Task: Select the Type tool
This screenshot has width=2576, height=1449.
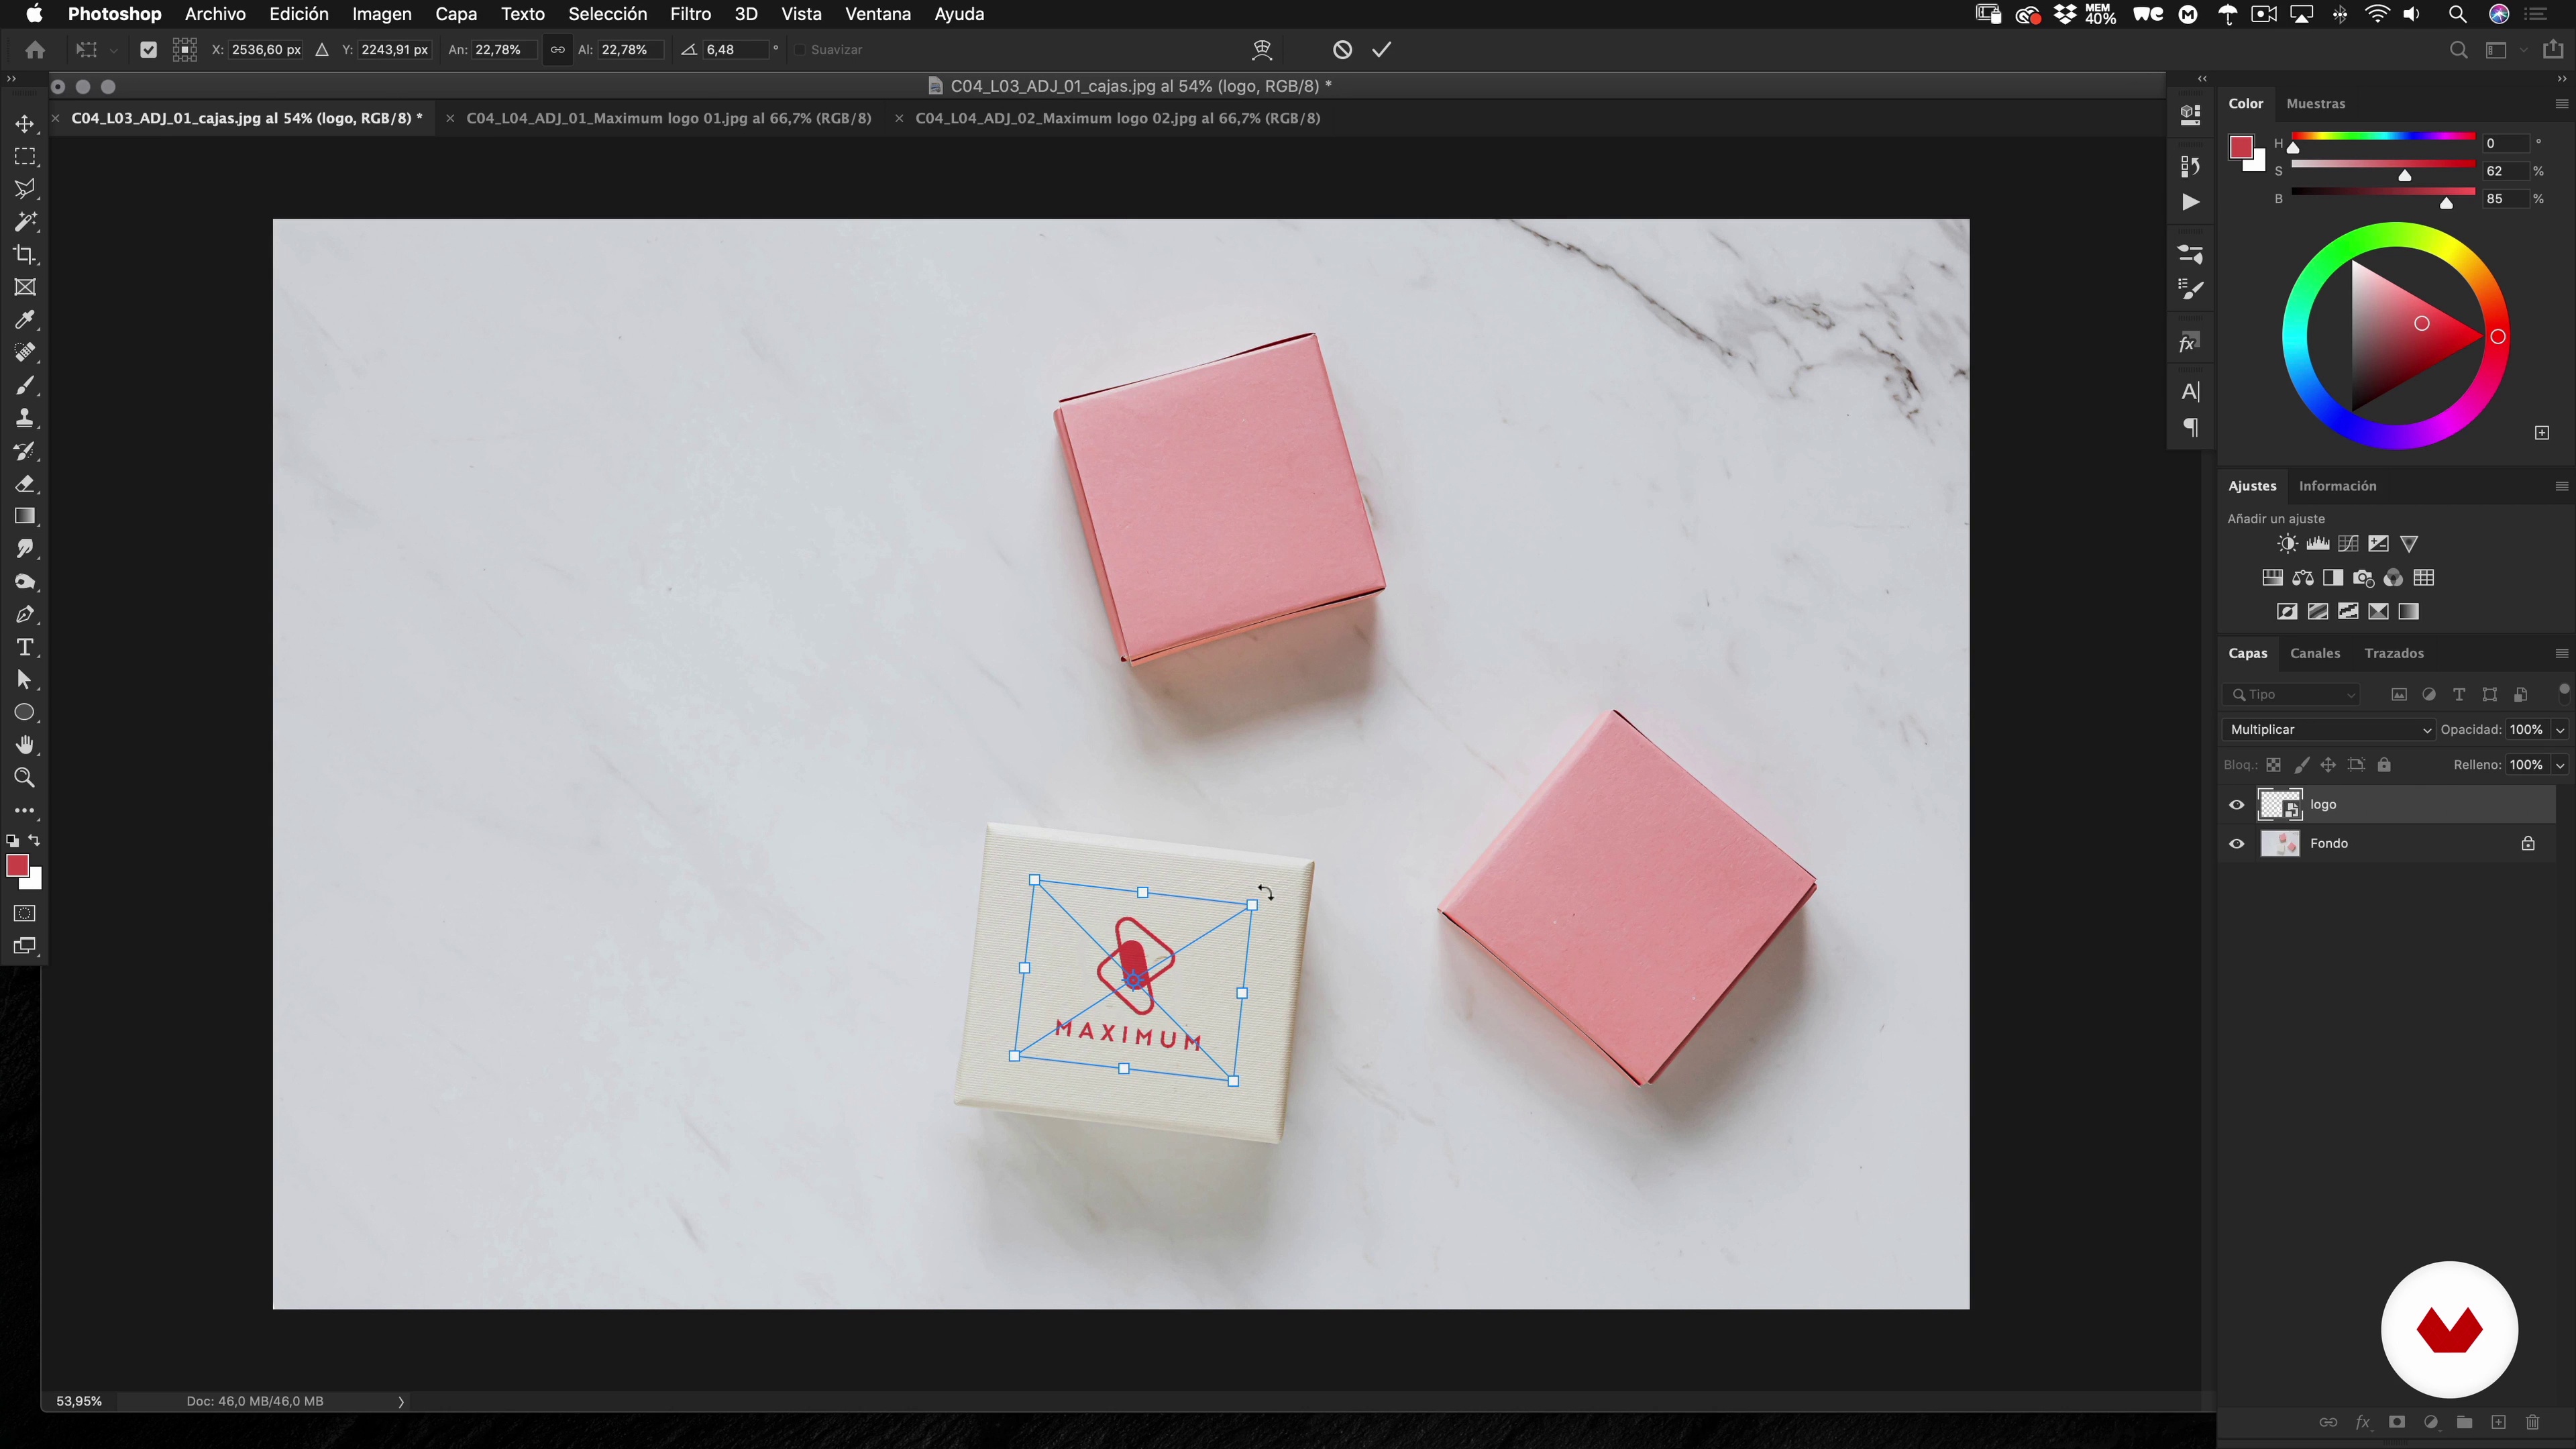Action: (25, 647)
